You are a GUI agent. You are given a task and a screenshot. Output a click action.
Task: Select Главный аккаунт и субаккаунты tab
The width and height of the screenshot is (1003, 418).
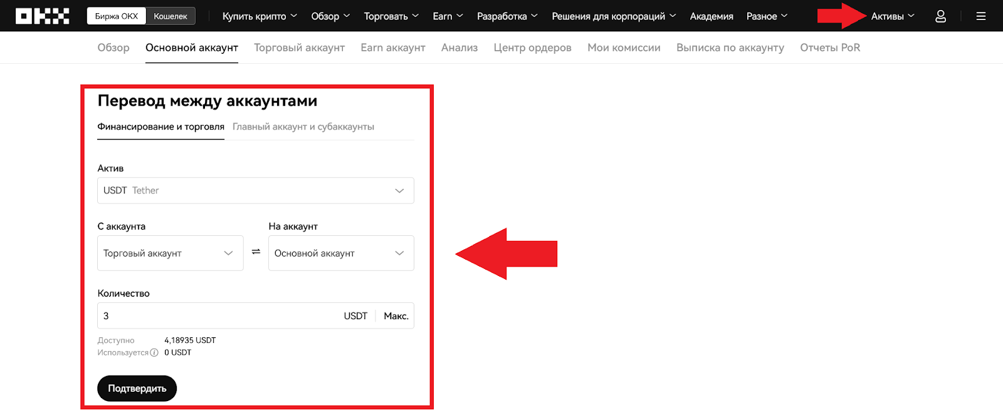303,127
